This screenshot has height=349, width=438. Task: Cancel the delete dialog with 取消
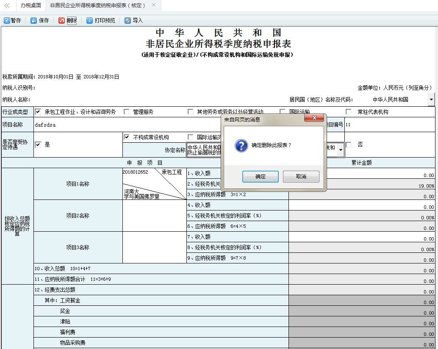301,176
